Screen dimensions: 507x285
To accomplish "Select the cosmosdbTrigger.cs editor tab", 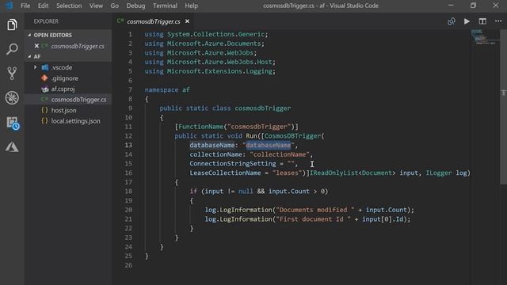I will click(x=153, y=21).
